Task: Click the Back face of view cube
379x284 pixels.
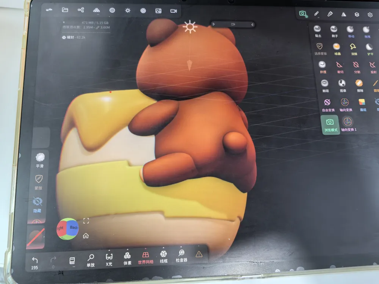Action: click(x=74, y=228)
